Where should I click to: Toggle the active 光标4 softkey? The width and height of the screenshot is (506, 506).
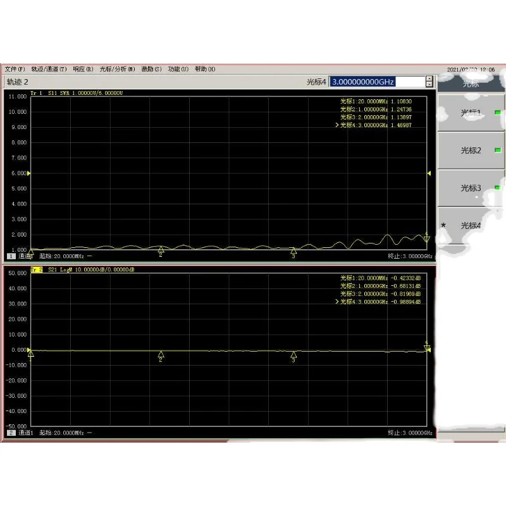(471, 226)
